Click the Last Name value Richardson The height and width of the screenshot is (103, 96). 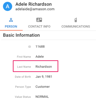pyautogui.click(x=44, y=66)
